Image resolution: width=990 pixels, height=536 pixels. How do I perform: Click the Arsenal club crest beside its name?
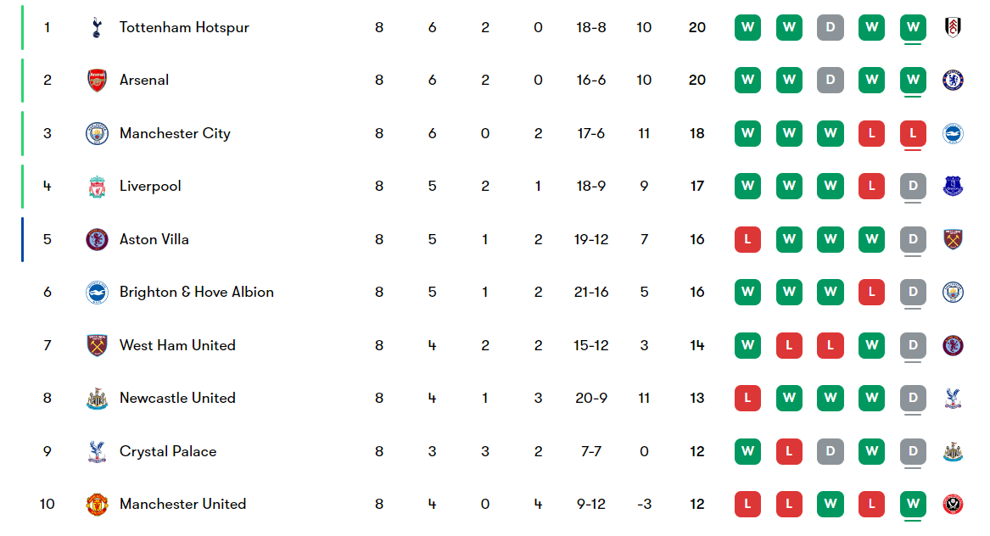tap(97, 81)
